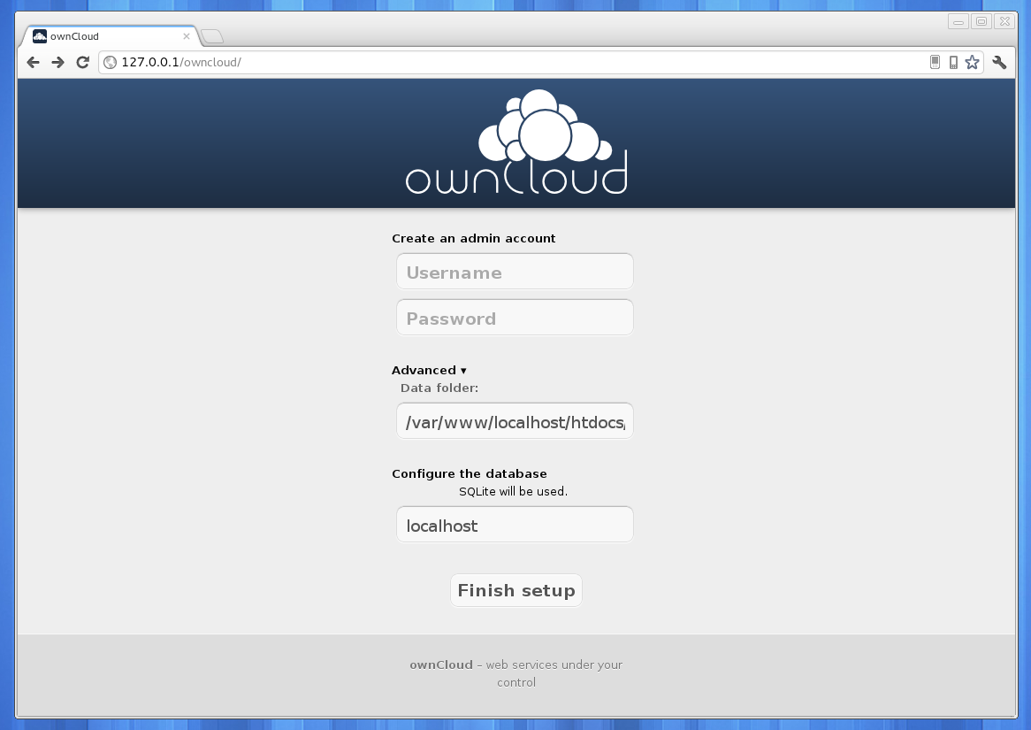Minimize the browser window
This screenshot has height=730, width=1031.
tap(958, 22)
